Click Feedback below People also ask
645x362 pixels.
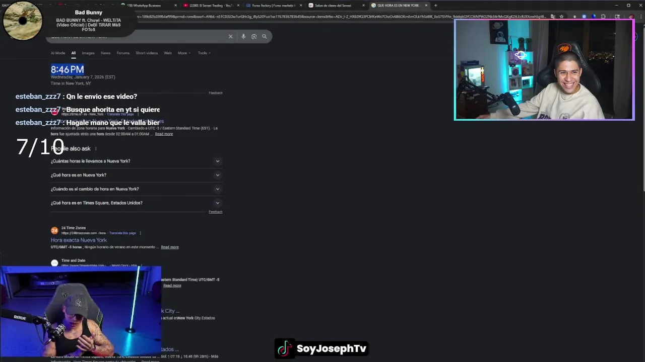(216, 212)
